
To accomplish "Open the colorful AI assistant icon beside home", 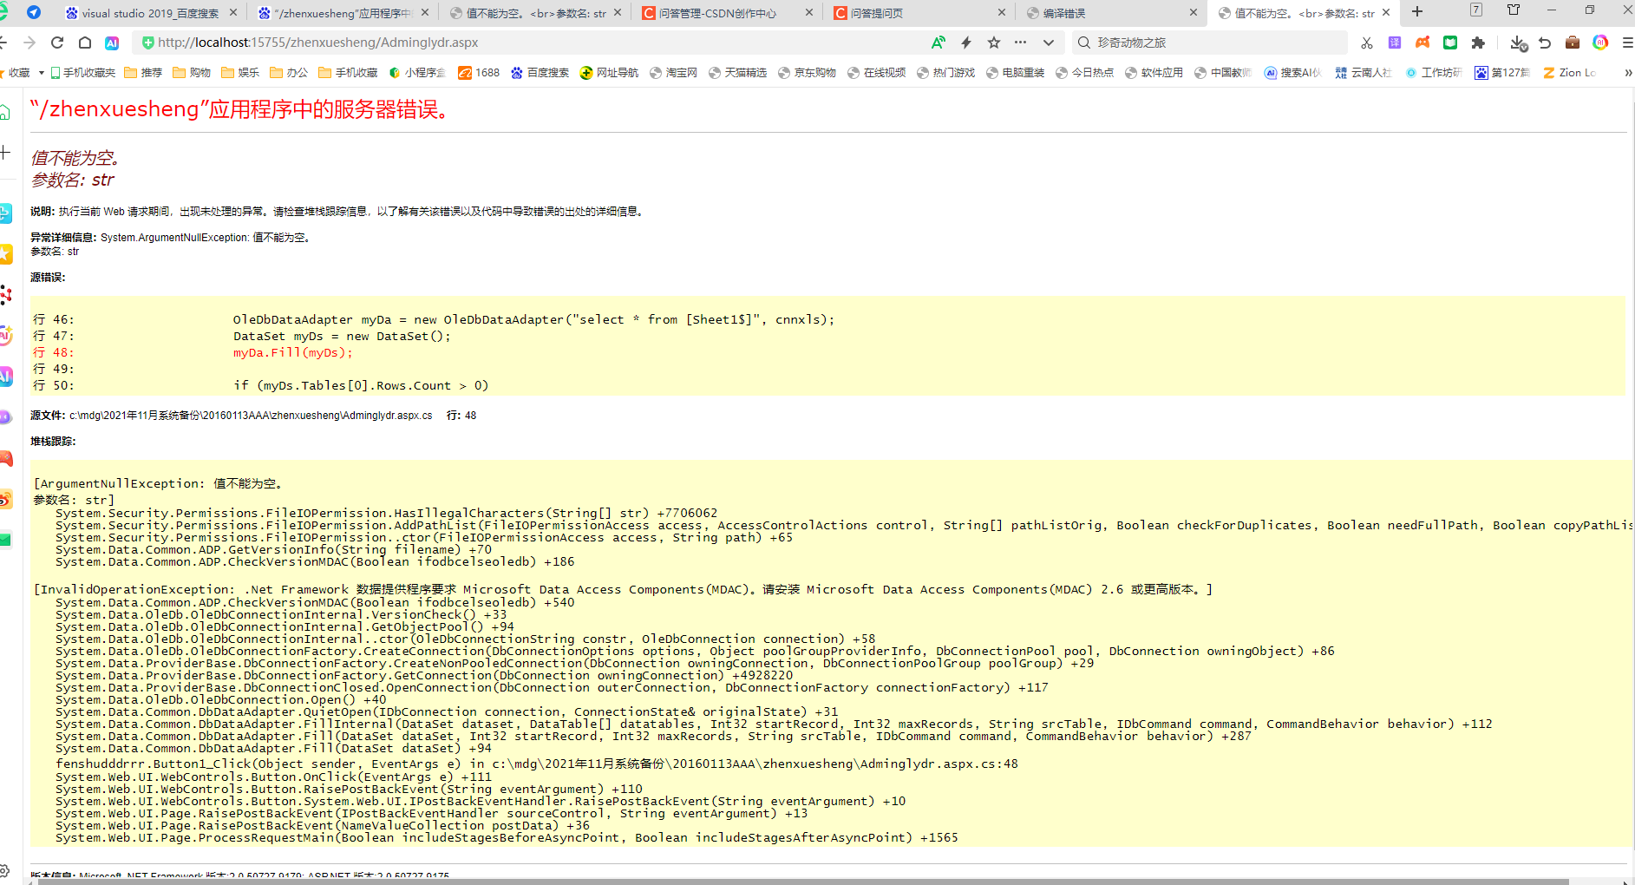I will [x=112, y=43].
